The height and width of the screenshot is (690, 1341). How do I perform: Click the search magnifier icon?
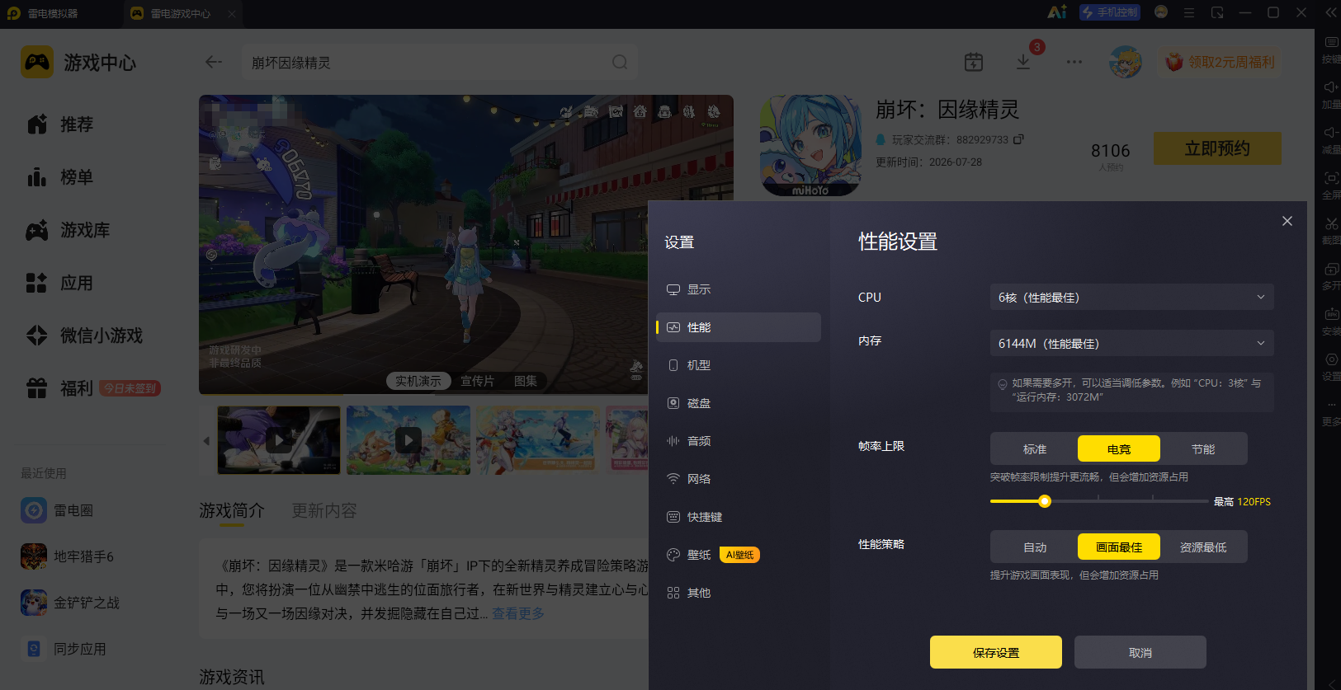[x=620, y=62]
